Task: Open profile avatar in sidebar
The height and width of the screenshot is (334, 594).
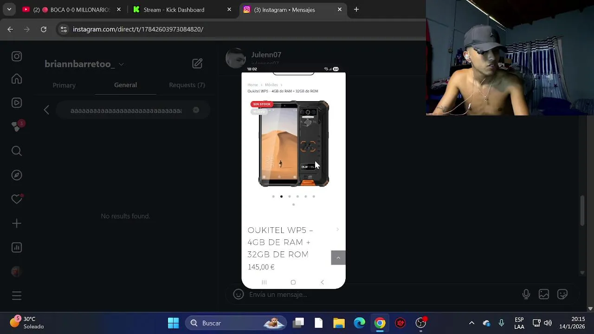Action: point(17,272)
